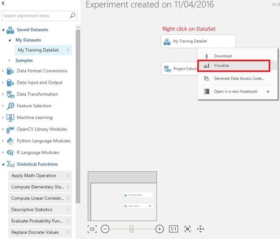Click the mini map overview thumbnail
The height and width of the screenshot is (239, 280).
click(x=122, y=196)
